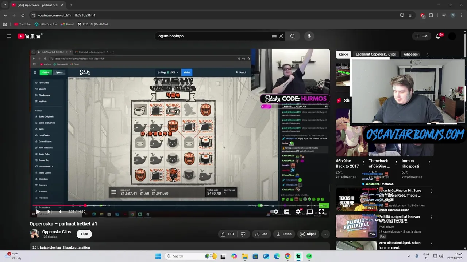The height and width of the screenshot is (262, 467).
Task: Toggle subtitles in video player
Action: click(286, 211)
